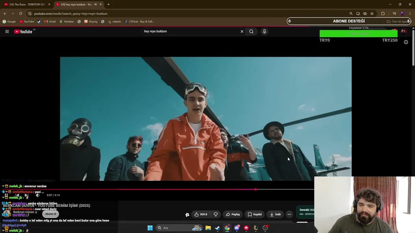This screenshot has height=233, width=415.
Task: Install the app from address bar icon
Action: pos(358,14)
